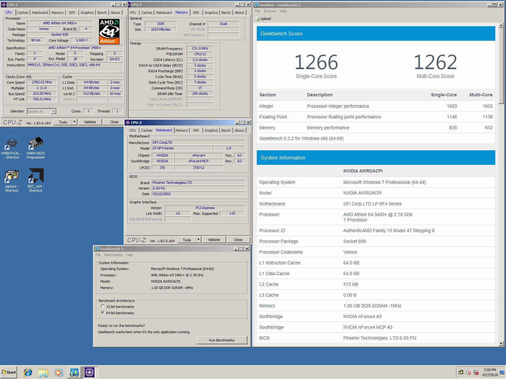Open the About tab in the Mainboard window
The width and height of the screenshot is (506, 379).
pos(239,130)
